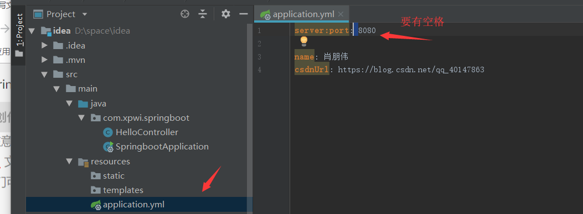
Task: Click the server:port key in editor
Action: (x=322, y=31)
